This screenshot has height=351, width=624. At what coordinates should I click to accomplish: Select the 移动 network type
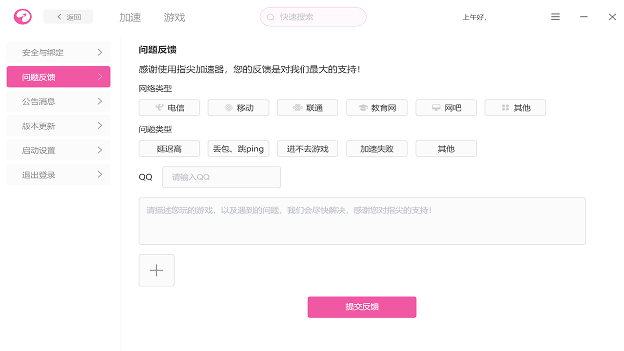coord(238,107)
